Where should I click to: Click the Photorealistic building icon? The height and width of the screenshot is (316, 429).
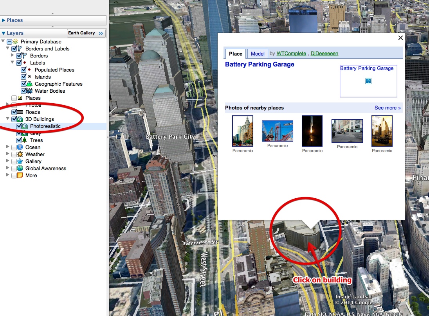click(25, 126)
